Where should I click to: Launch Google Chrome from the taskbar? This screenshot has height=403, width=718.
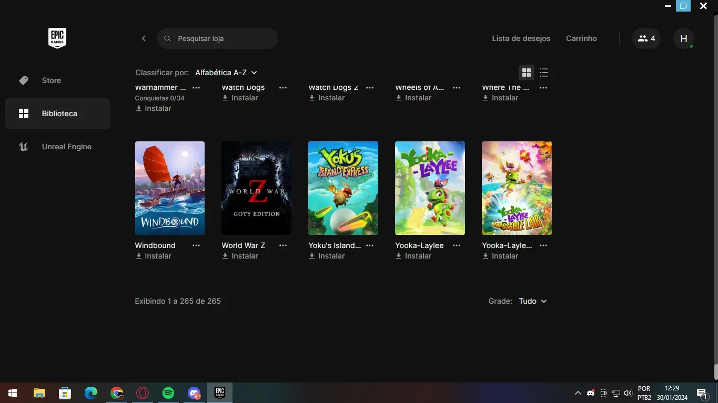117,393
